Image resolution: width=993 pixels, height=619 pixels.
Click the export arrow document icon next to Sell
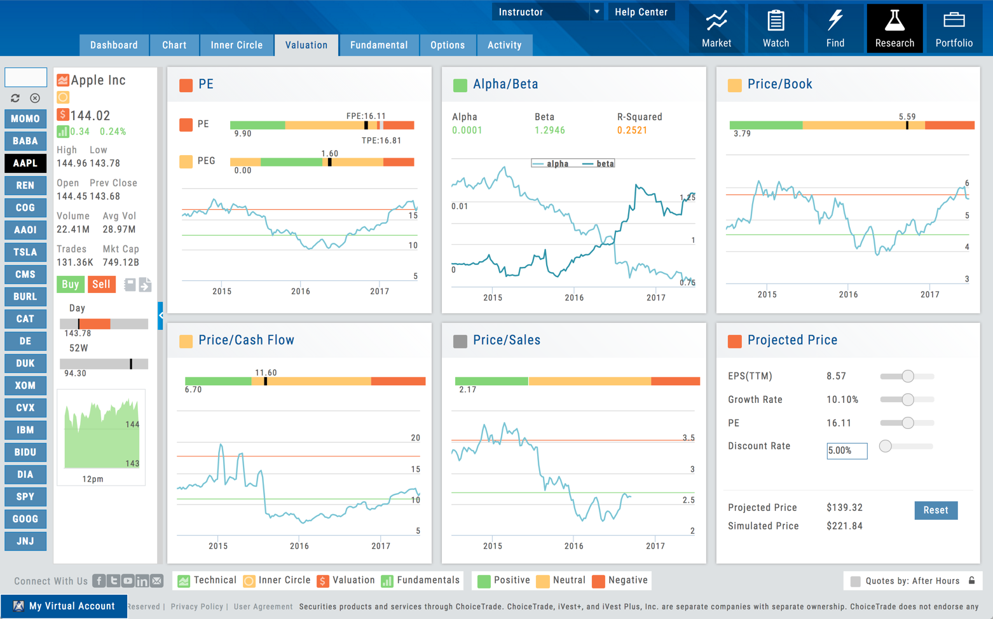(x=145, y=284)
